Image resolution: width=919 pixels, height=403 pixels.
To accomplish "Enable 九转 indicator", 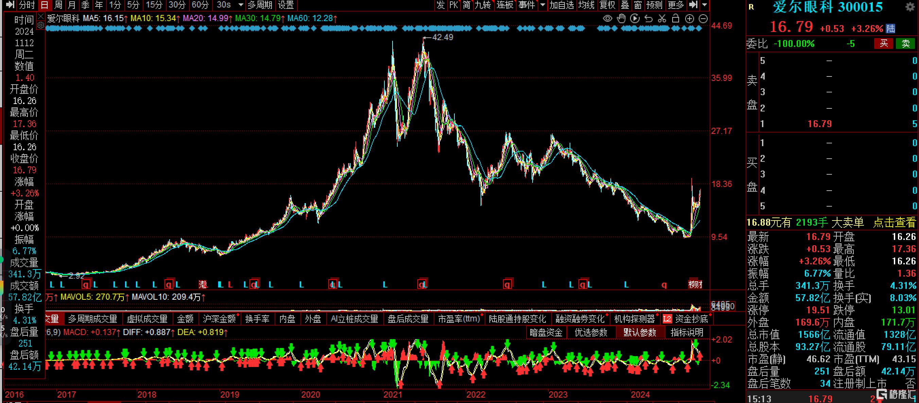I will pos(483,5).
